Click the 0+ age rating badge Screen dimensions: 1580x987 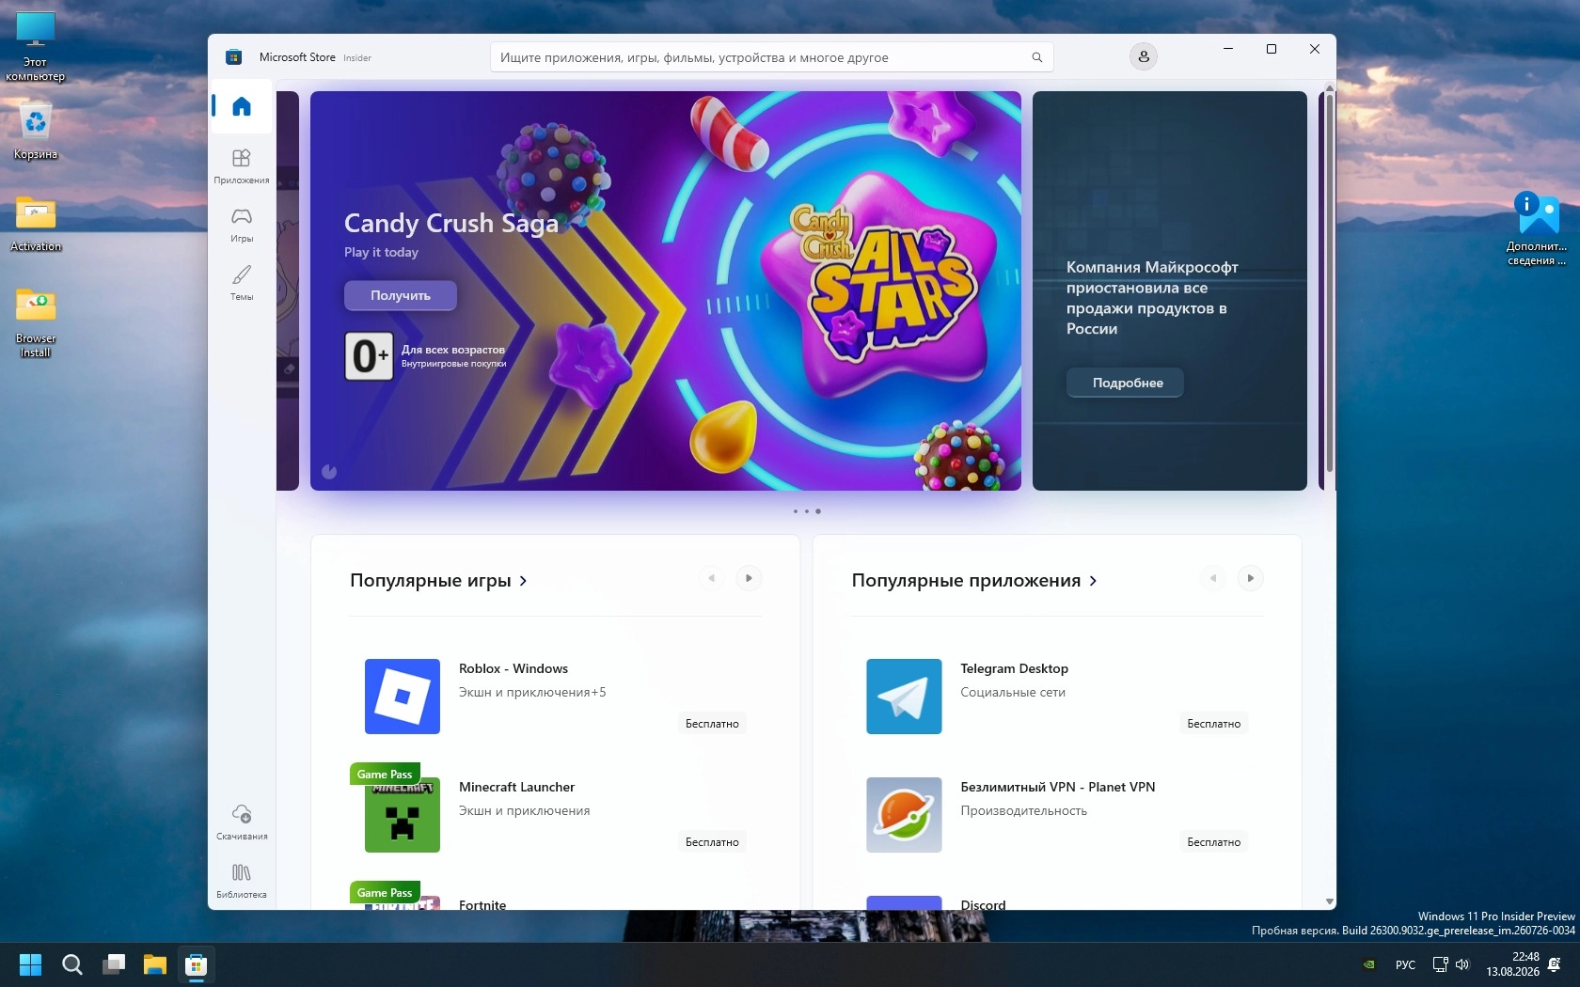click(x=369, y=356)
